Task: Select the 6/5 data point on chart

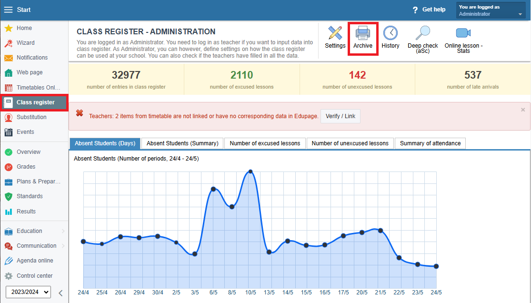Action: 213,189
